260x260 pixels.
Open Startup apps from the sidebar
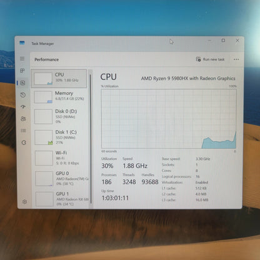pyautogui.click(x=23, y=107)
